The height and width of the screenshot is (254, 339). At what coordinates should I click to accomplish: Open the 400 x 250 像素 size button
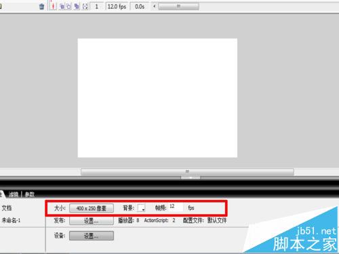92,208
